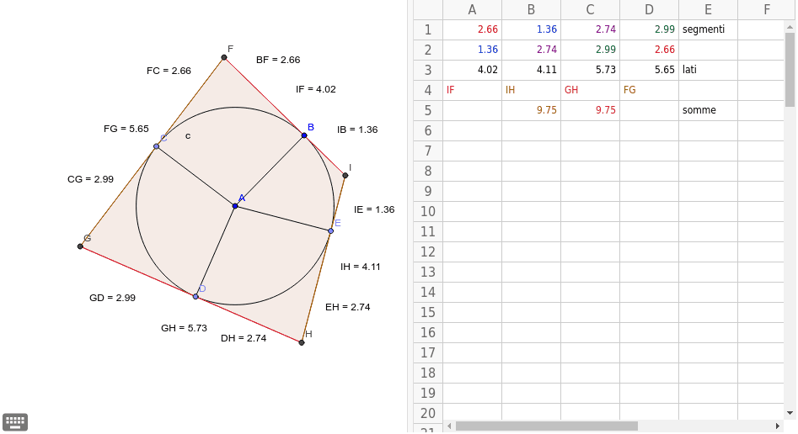This screenshot has height=434, width=798.
Task: Click cell B3 with value 4.11
Action: 532,70
